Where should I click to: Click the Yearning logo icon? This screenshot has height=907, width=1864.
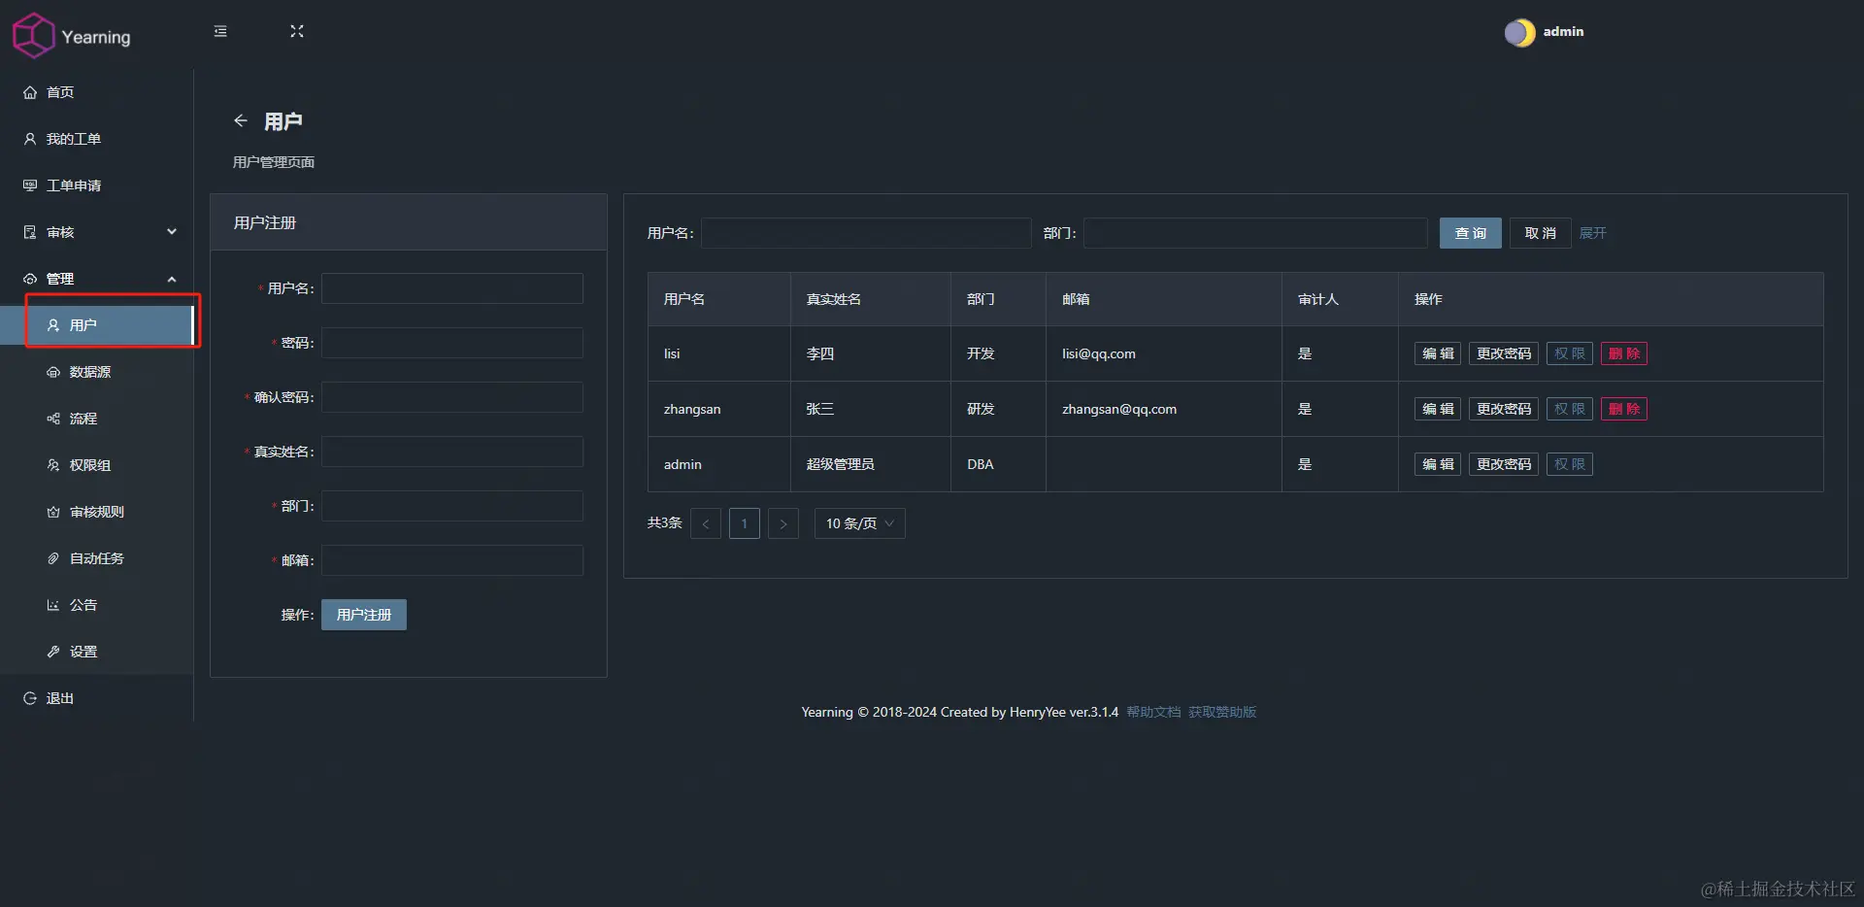pos(33,35)
